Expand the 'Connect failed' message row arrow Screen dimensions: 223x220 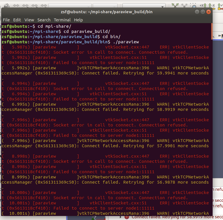[x=120, y=217]
